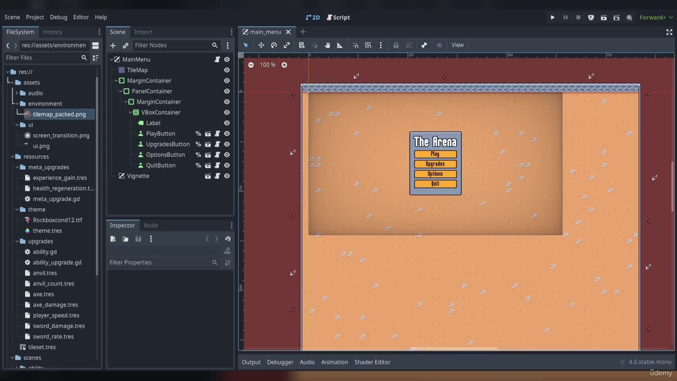The image size is (677, 381).
Task: Open the script attached to MainMenu
Action: pos(217,59)
